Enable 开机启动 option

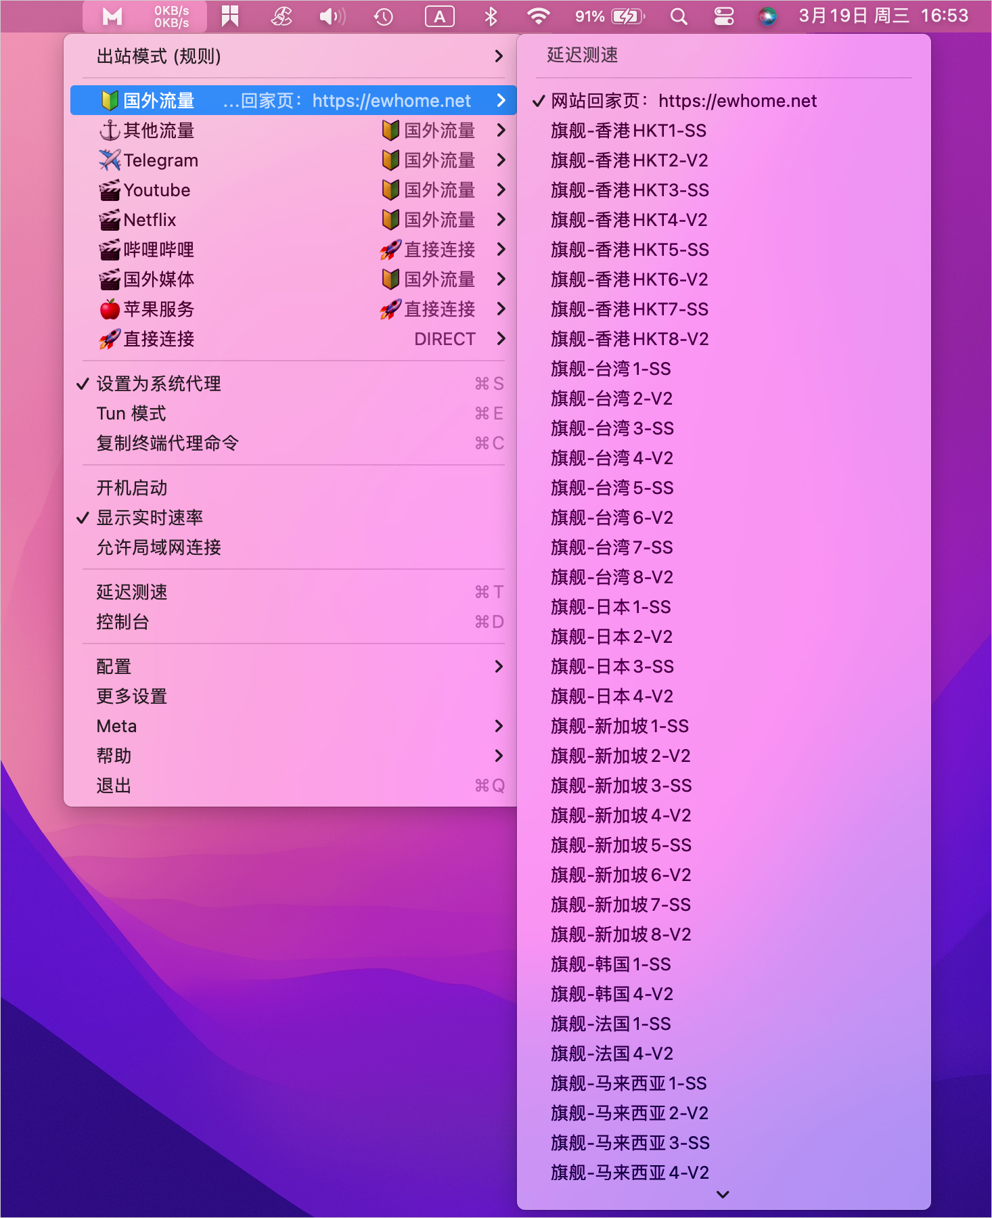click(132, 488)
